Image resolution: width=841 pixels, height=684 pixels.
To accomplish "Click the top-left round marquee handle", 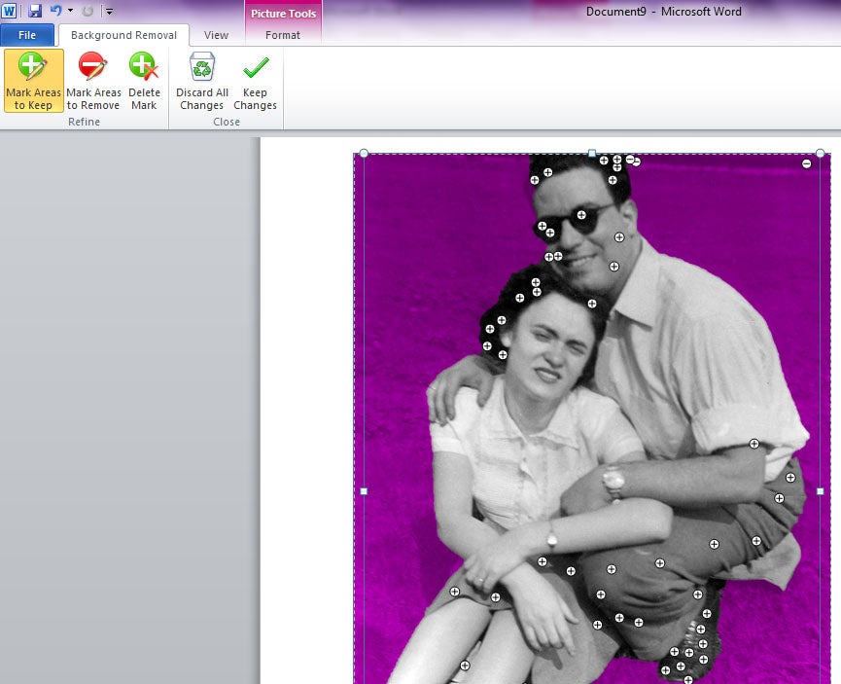I will [x=364, y=154].
